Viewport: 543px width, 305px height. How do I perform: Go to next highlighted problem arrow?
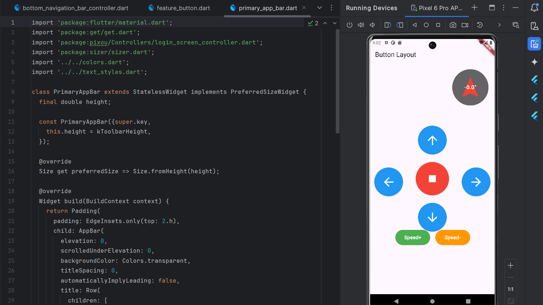[335, 23]
